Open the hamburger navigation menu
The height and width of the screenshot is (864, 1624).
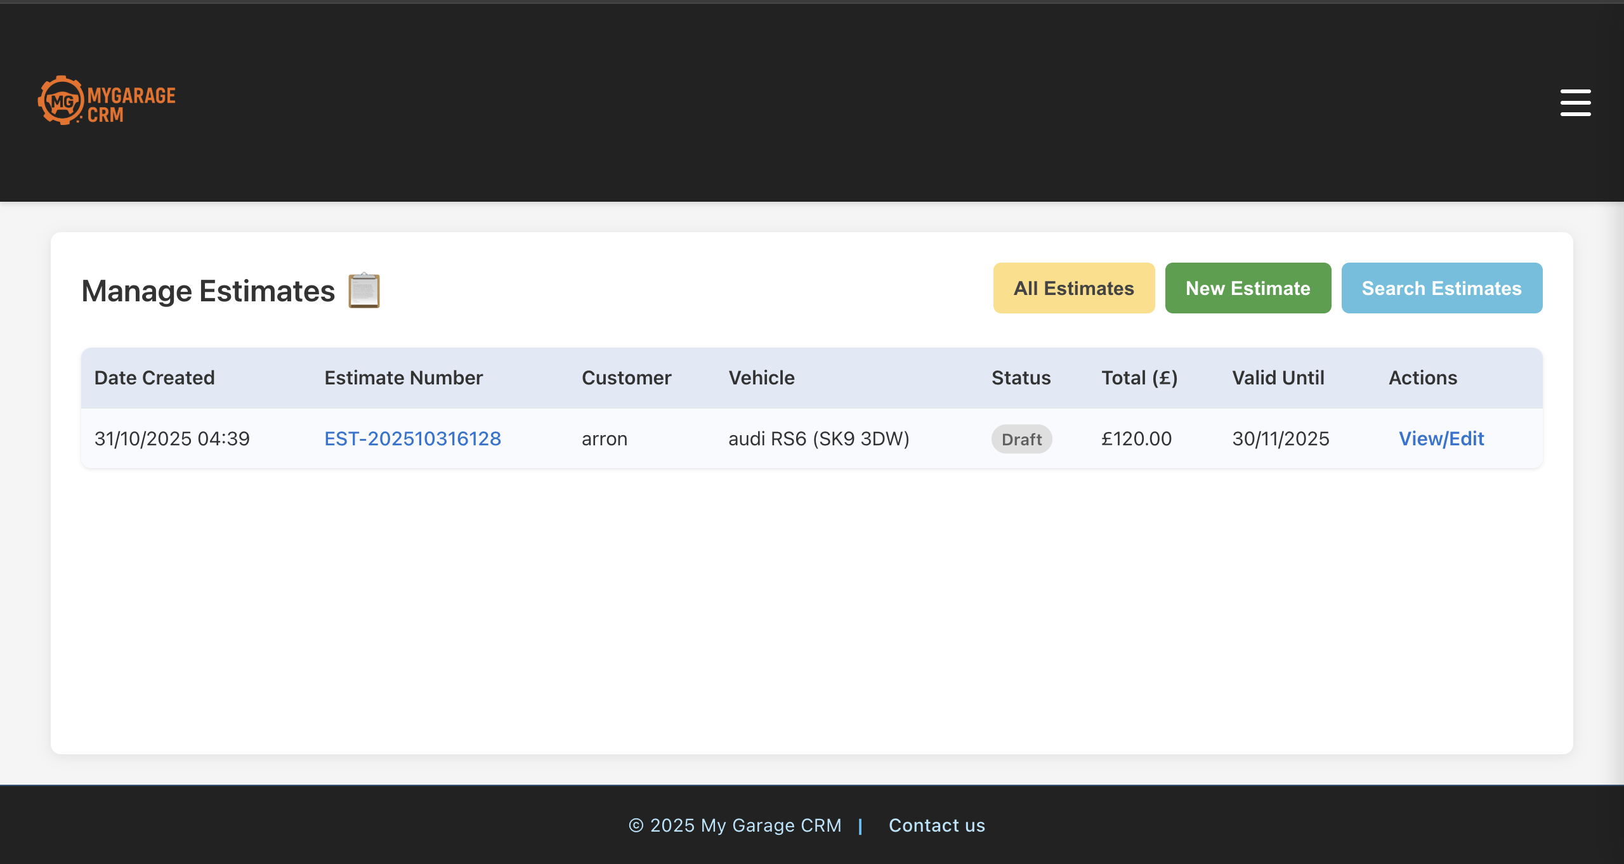[1575, 102]
